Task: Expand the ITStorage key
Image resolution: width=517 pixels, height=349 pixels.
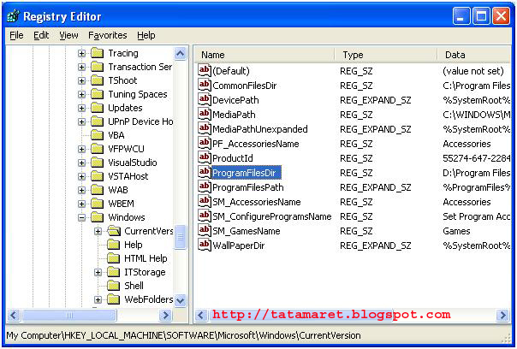Action: 98,272
